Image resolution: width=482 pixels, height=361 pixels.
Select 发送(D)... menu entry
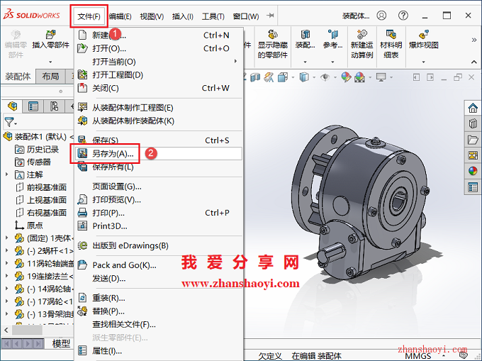coord(159,278)
